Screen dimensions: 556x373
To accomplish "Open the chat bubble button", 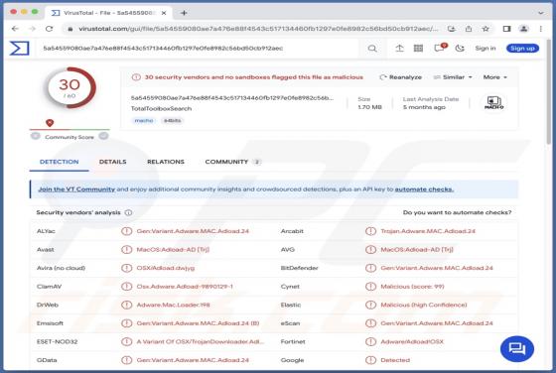I will click(517, 349).
